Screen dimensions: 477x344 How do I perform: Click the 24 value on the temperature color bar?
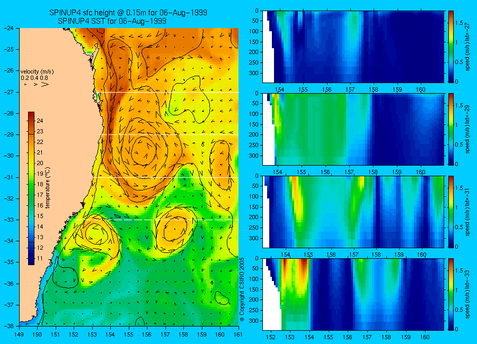[40, 121]
